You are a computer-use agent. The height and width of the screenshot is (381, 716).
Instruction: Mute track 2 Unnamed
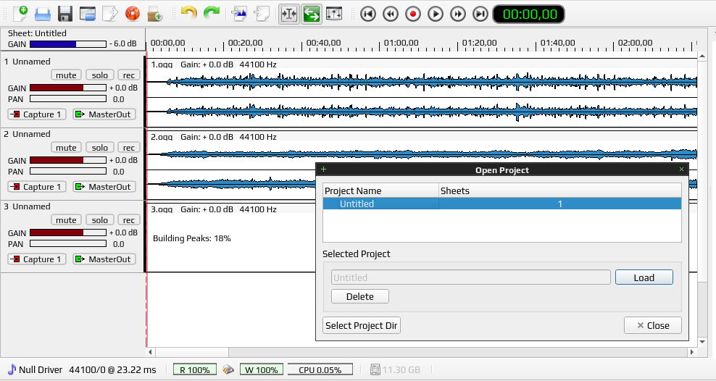pyautogui.click(x=66, y=147)
